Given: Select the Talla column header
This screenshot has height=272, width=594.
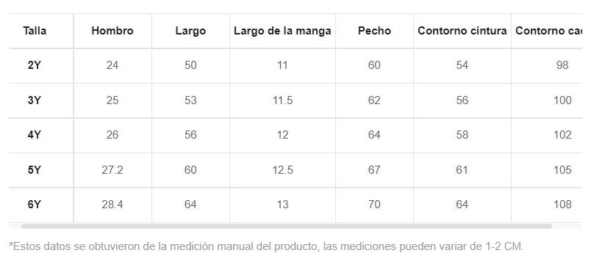Looking at the screenshot, I should (x=35, y=31).
